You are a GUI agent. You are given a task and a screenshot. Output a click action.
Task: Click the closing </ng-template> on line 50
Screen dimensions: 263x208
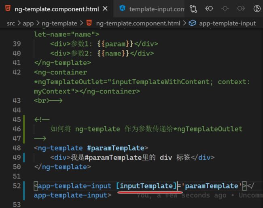[x=63, y=167]
